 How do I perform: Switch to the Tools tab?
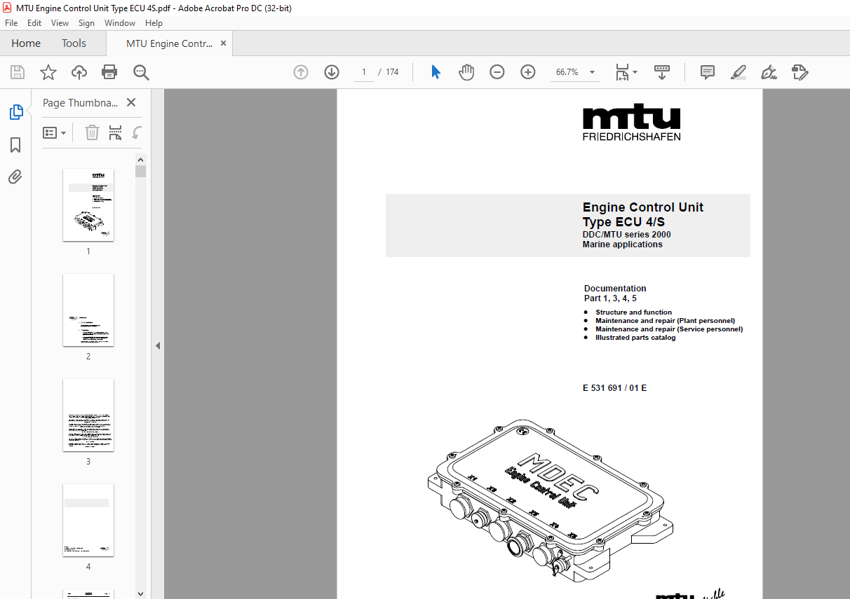74,43
